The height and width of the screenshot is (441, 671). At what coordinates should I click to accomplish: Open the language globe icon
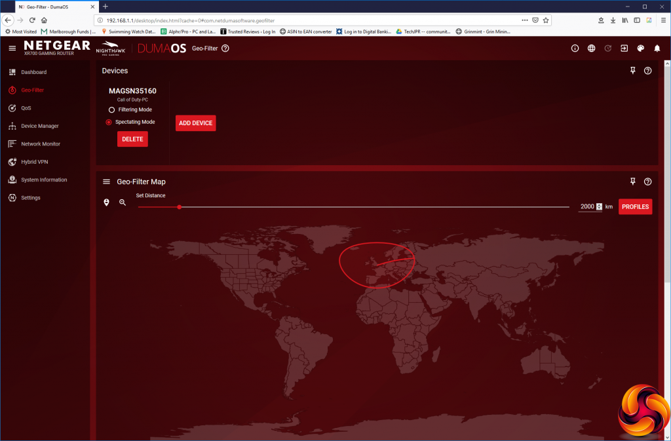(592, 48)
